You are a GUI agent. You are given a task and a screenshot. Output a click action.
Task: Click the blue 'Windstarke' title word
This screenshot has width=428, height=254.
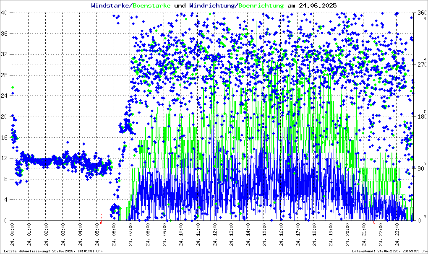tap(110, 5)
